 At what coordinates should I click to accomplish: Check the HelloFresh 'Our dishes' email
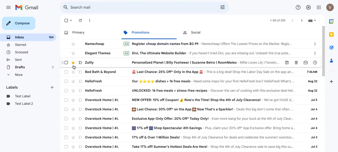coord(66,81)
